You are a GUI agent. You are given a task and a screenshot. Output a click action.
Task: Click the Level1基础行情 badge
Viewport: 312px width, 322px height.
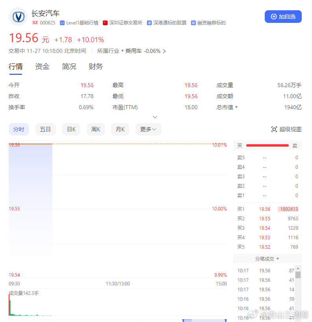[x=79, y=23]
